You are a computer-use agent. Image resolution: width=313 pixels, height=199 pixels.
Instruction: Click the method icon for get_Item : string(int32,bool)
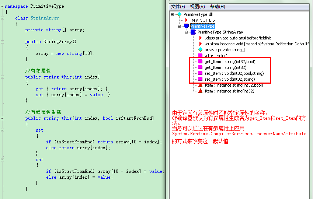tap(201, 62)
